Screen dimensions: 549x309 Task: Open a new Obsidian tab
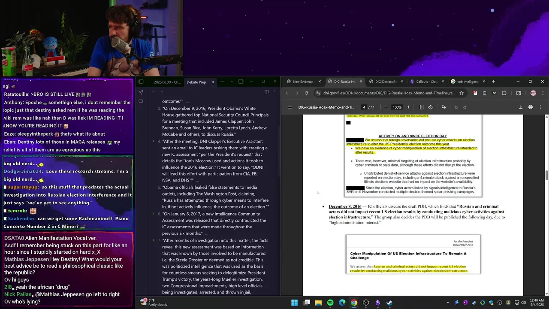[222, 82]
